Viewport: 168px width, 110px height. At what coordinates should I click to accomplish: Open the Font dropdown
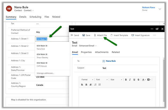pyautogui.click(x=101, y=80)
